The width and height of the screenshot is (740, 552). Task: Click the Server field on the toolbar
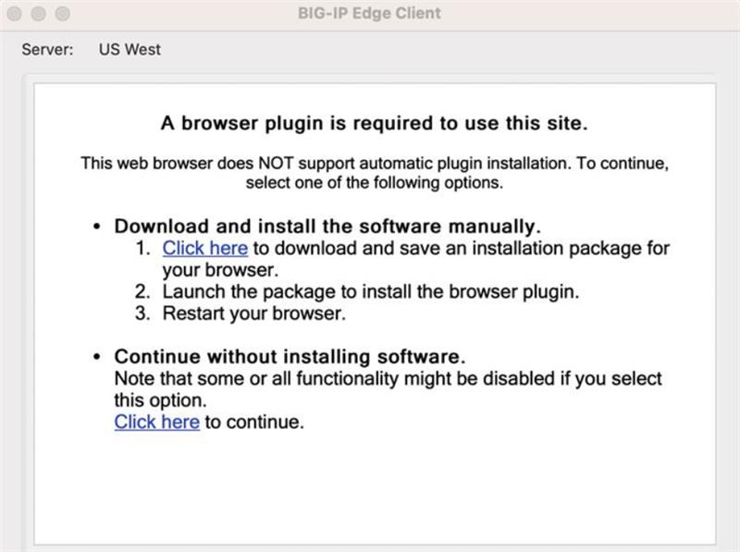[x=47, y=50]
